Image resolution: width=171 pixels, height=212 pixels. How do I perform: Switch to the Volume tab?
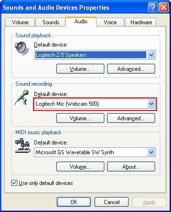(20, 22)
